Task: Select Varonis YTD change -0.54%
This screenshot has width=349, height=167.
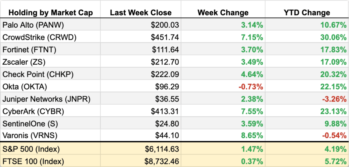Action: (x=334, y=135)
